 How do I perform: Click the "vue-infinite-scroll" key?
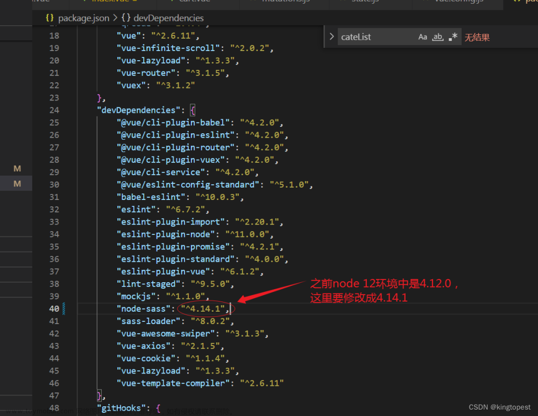click(168, 48)
